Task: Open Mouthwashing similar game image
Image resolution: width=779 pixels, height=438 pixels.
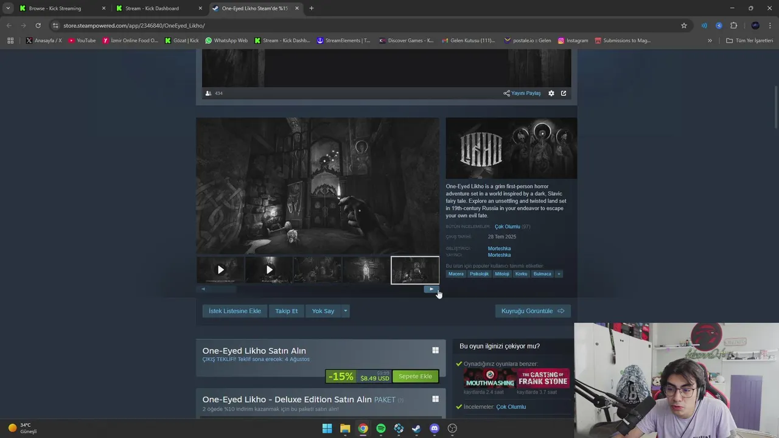Action: click(490, 378)
